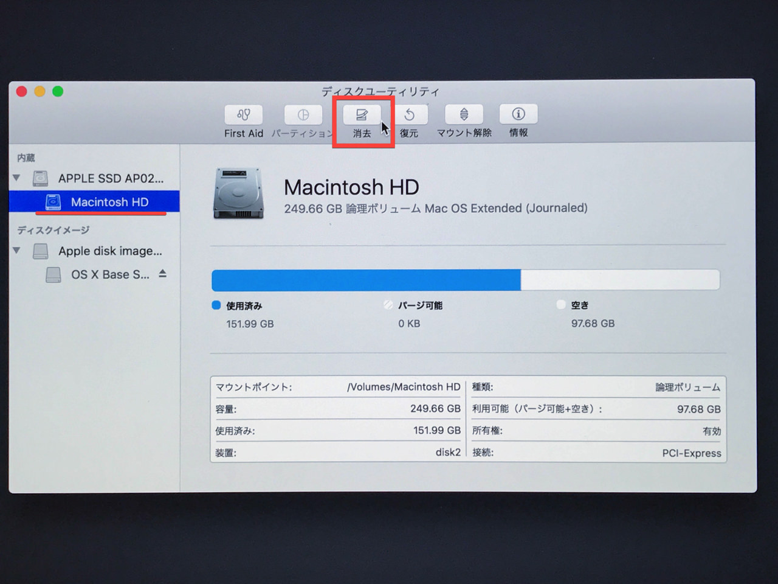The image size is (778, 584).
Task: Click the PCI-Express connection value
Action: click(692, 453)
